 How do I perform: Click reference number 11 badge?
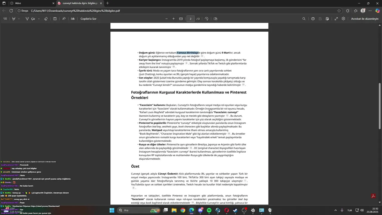point(243,85)
